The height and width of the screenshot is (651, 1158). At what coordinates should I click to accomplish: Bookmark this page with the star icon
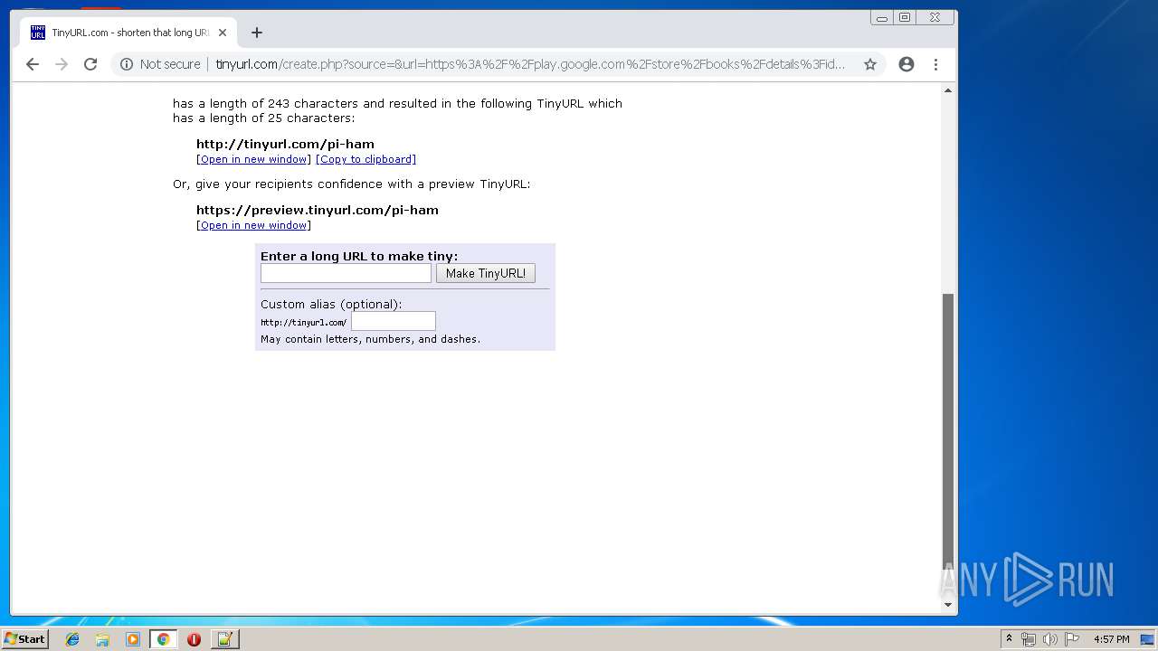point(870,64)
